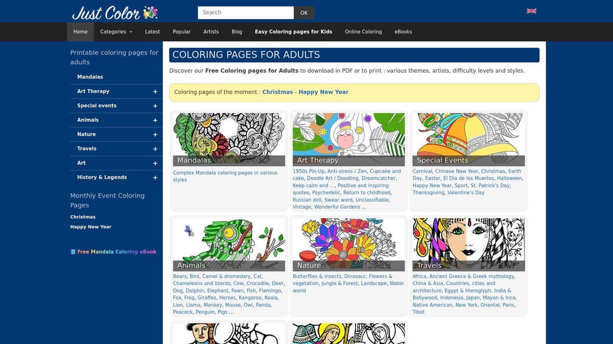This screenshot has width=613, height=344.
Task: Open the Mandalas category thumbnail image
Action: coord(228,138)
